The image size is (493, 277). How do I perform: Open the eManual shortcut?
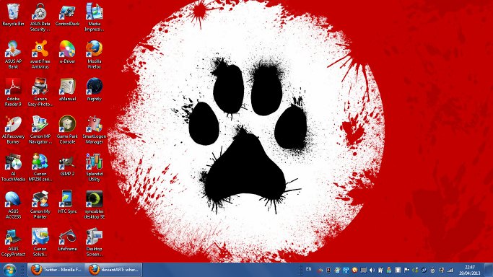tap(67, 90)
